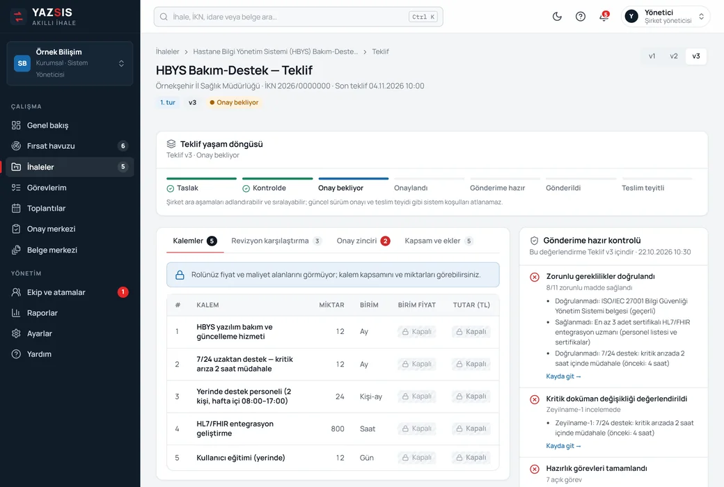Click Hastane Bilgi Yönetim Sistemi breadcrumb
Screen dimensions: 724x487
pyautogui.click(x=275, y=51)
